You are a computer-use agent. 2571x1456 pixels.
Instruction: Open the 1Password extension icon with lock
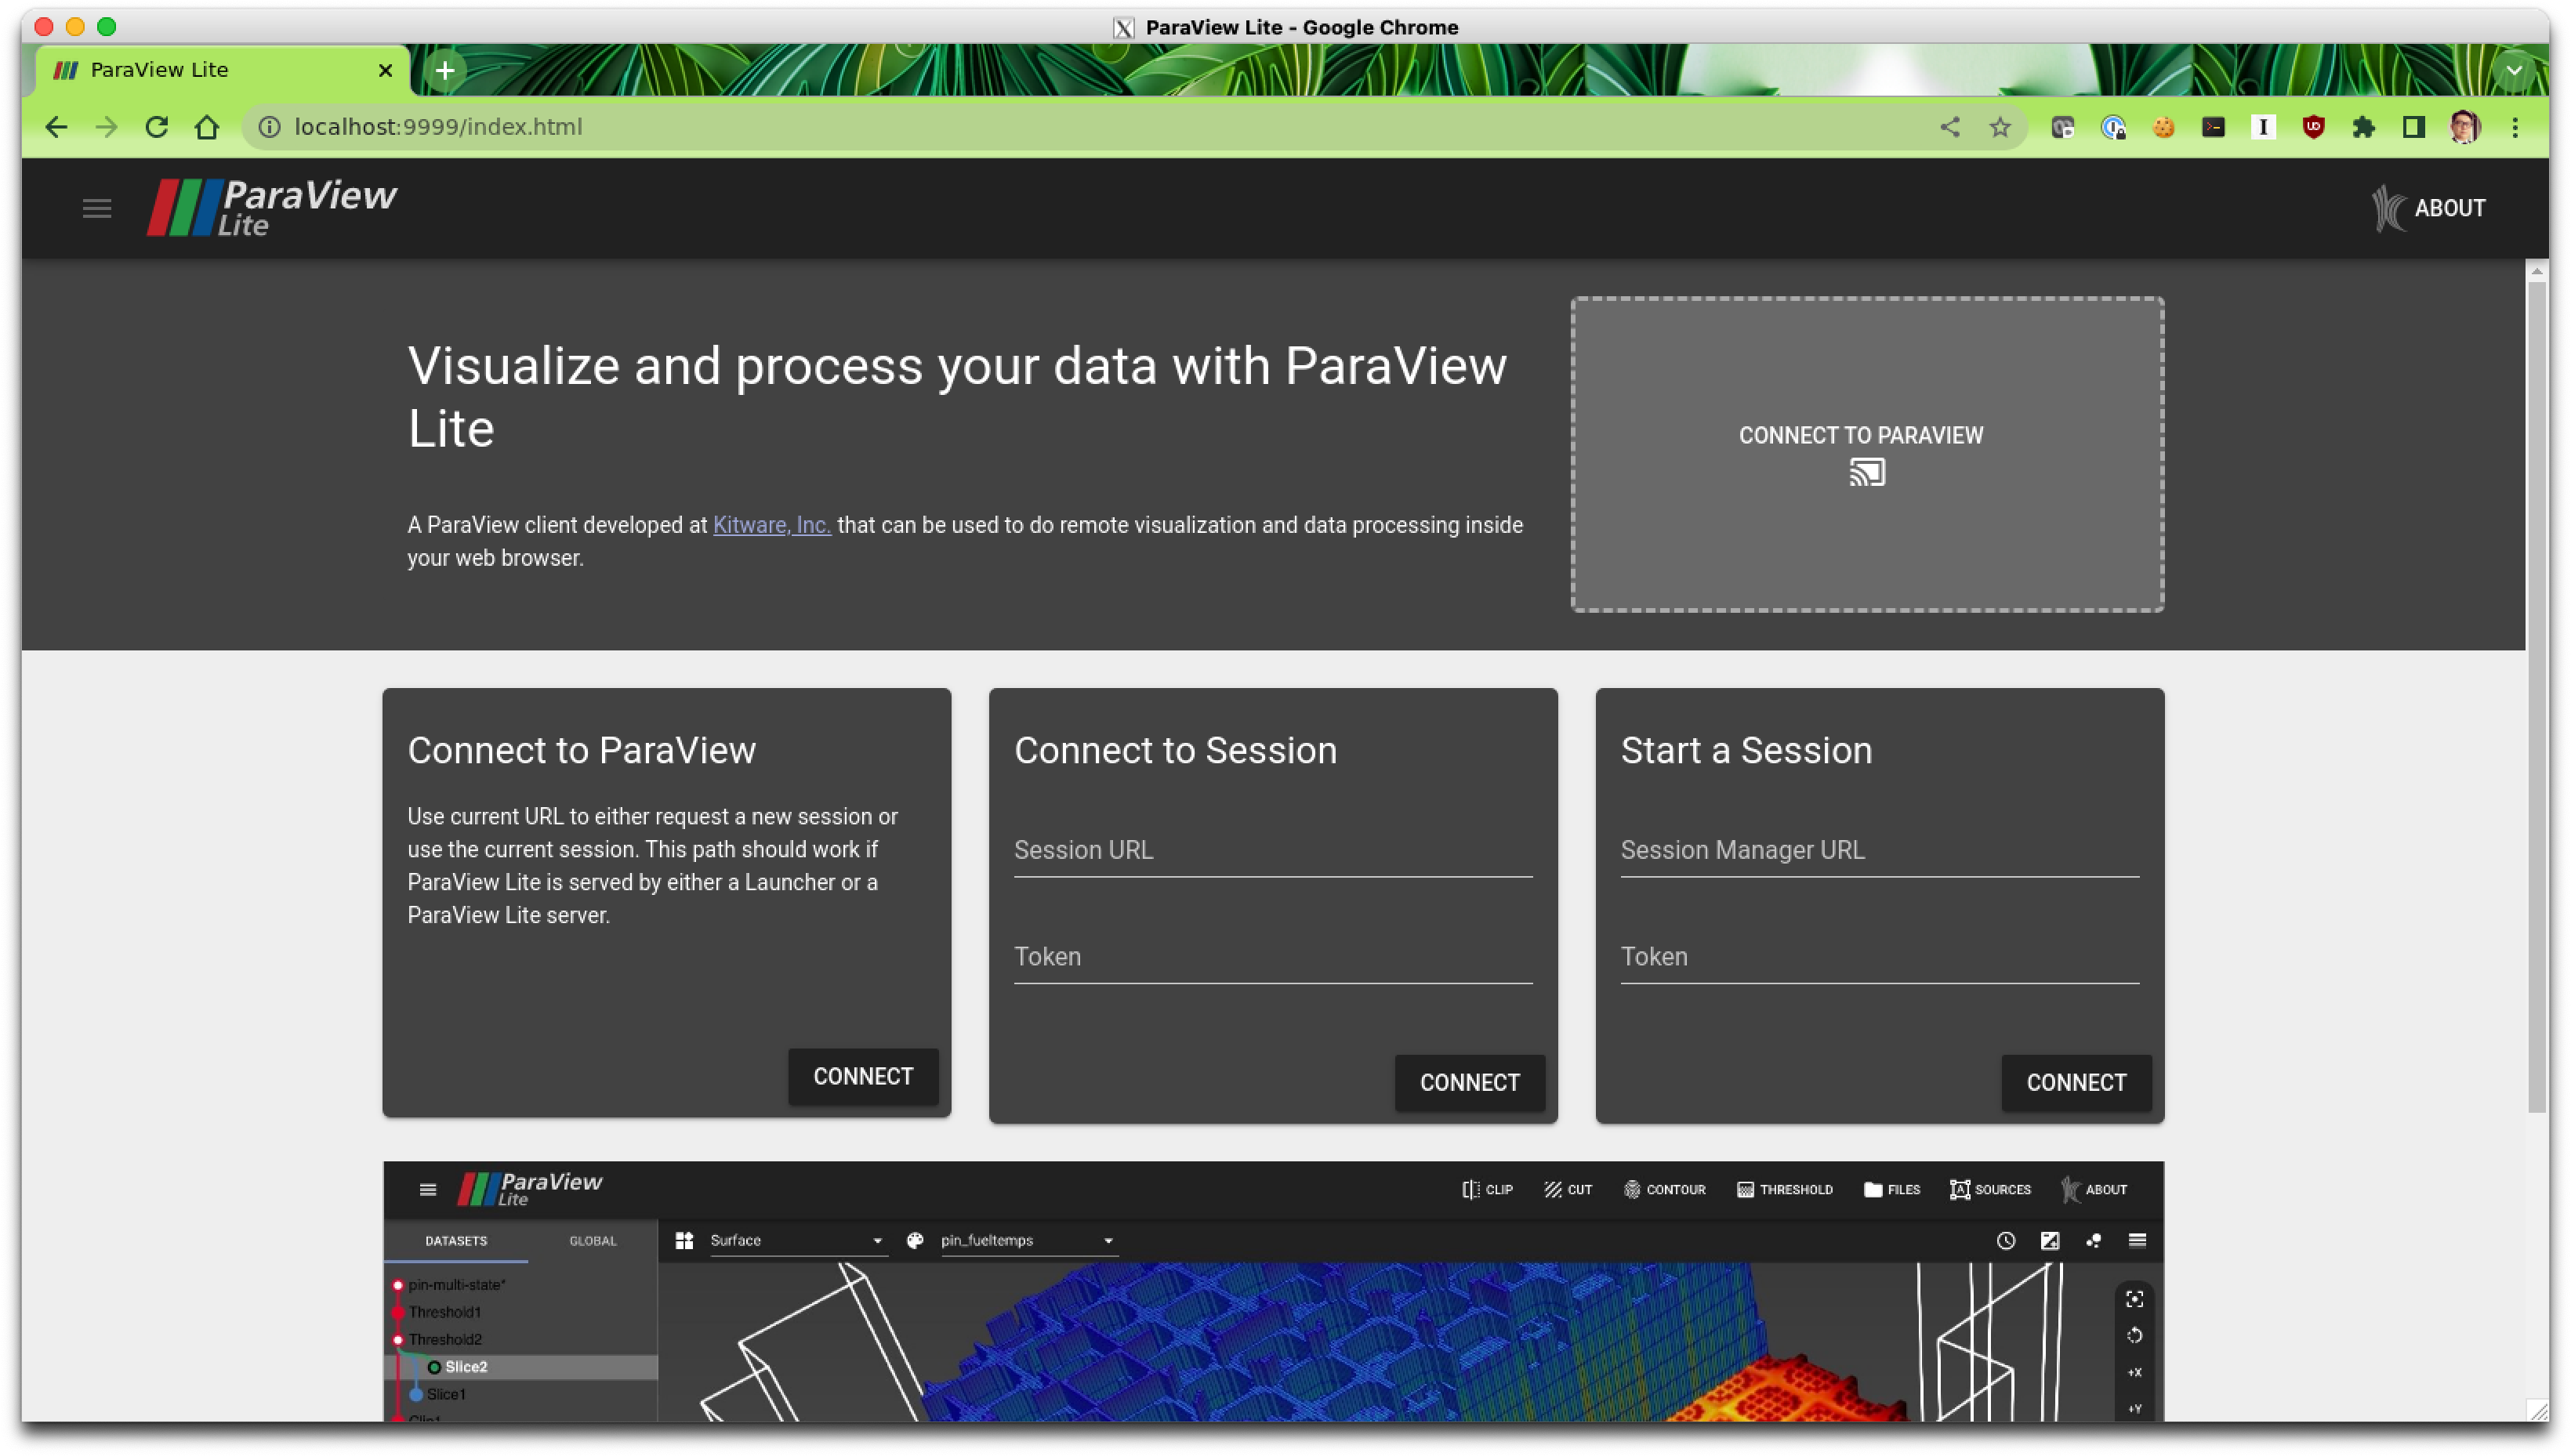click(x=2112, y=127)
